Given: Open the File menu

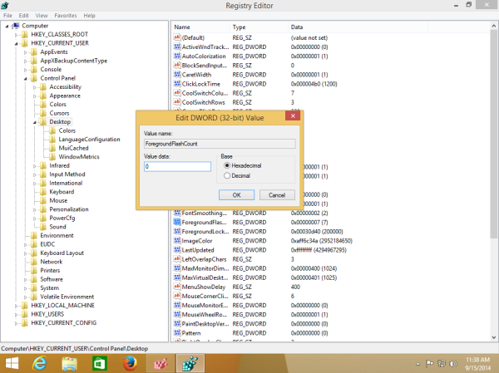Looking at the screenshot, I should (7, 16).
